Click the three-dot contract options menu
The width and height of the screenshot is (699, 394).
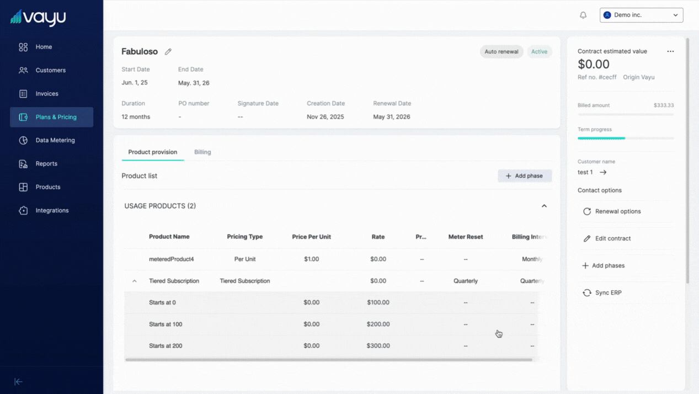point(670,51)
